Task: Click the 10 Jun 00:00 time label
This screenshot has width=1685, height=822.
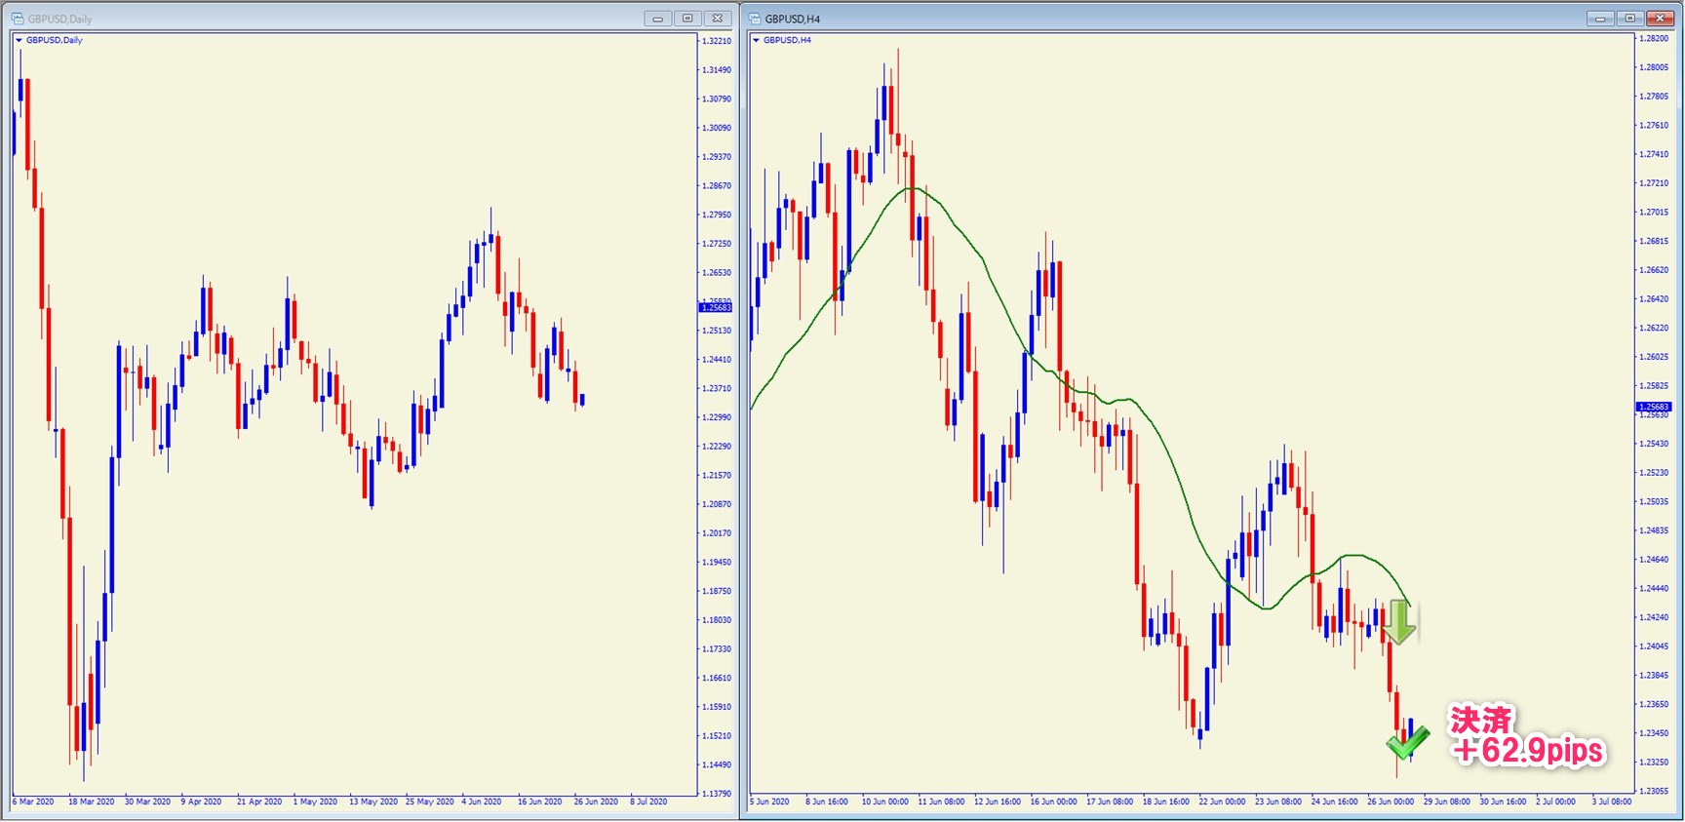Action: [885, 802]
